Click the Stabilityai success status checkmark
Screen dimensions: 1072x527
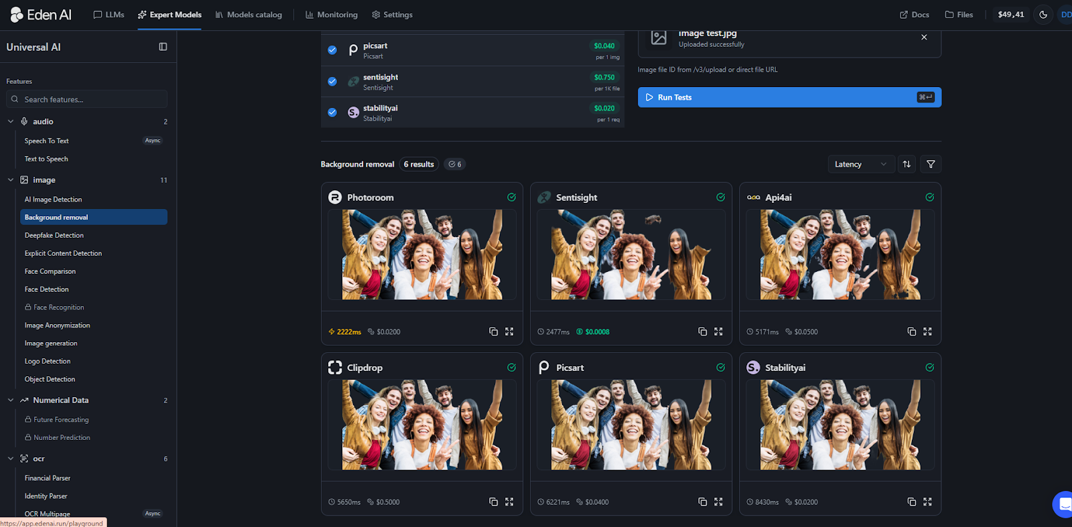click(x=929, y=368)
